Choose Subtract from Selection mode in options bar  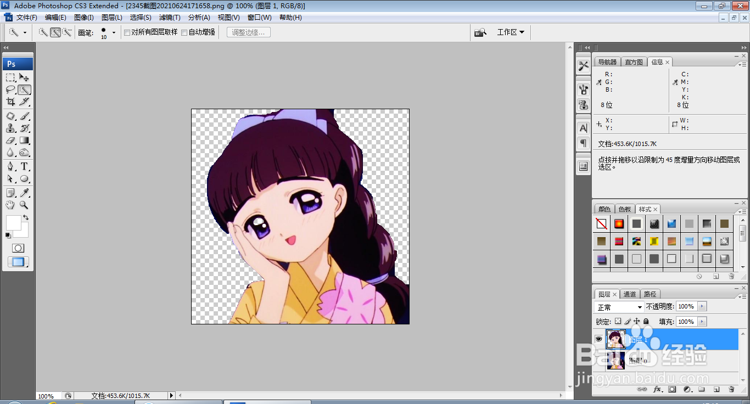67,32
